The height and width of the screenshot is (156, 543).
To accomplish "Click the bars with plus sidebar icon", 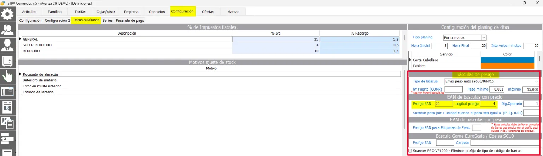I will [x=8, y=138].
